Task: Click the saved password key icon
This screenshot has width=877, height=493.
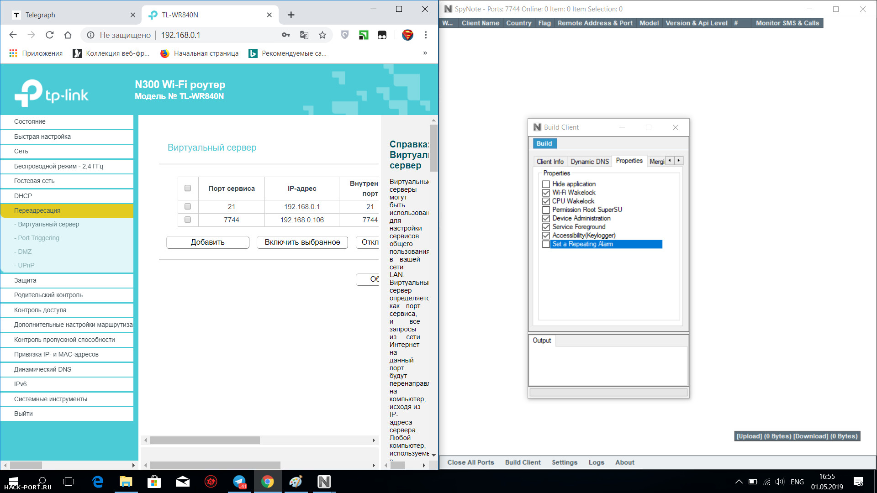Action: (286, 35)
